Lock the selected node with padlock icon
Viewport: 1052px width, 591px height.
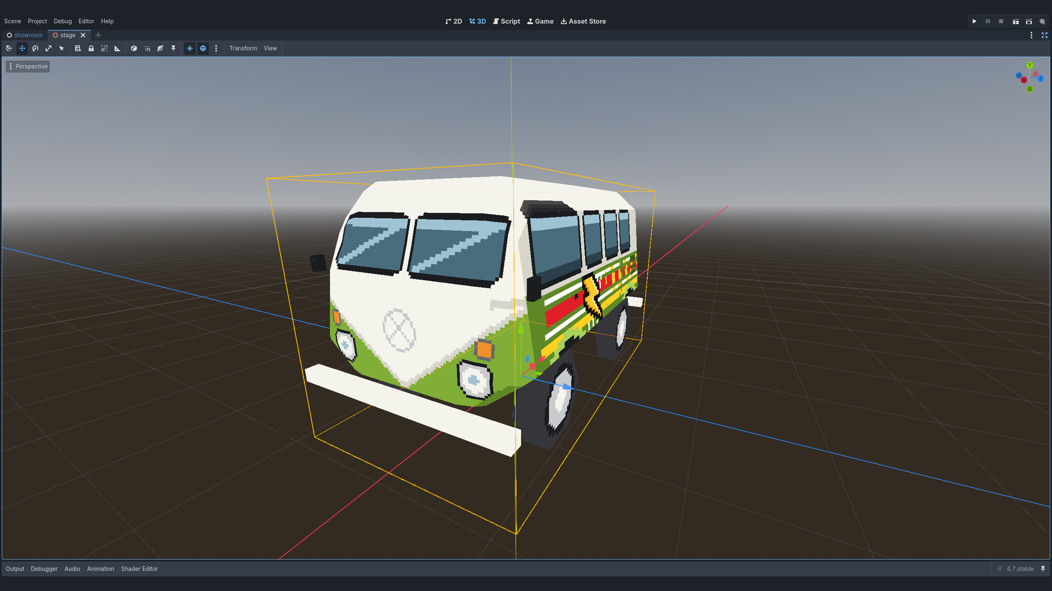[x=91, y=48]
